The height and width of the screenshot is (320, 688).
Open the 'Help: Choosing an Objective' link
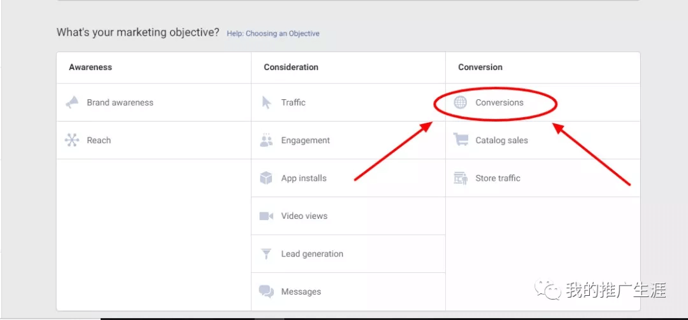click(273, 34)
